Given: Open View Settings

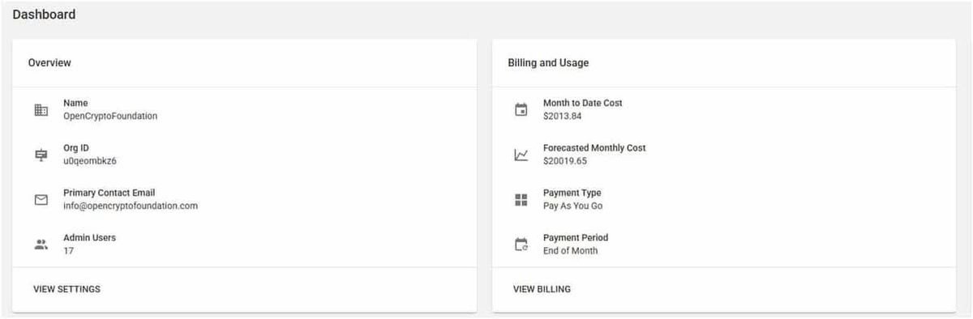Looking at the screenshot, I should point(66,289).
